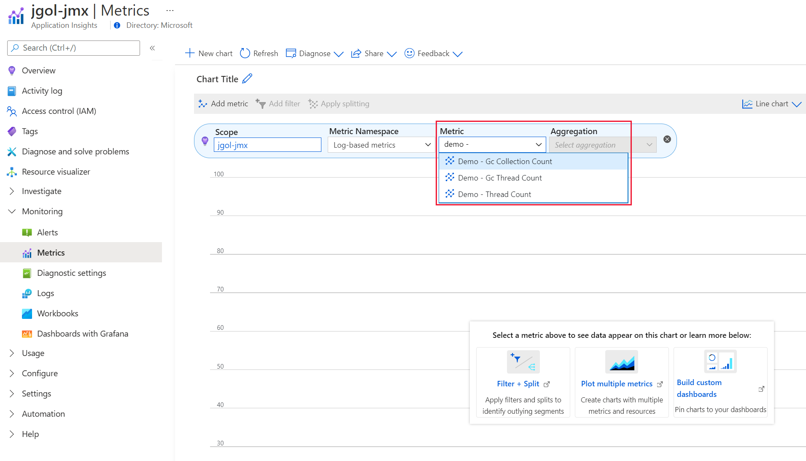Click the pencil icon to edit chart title
Viewport: 806px width, 461px height.
click(247, 79)
